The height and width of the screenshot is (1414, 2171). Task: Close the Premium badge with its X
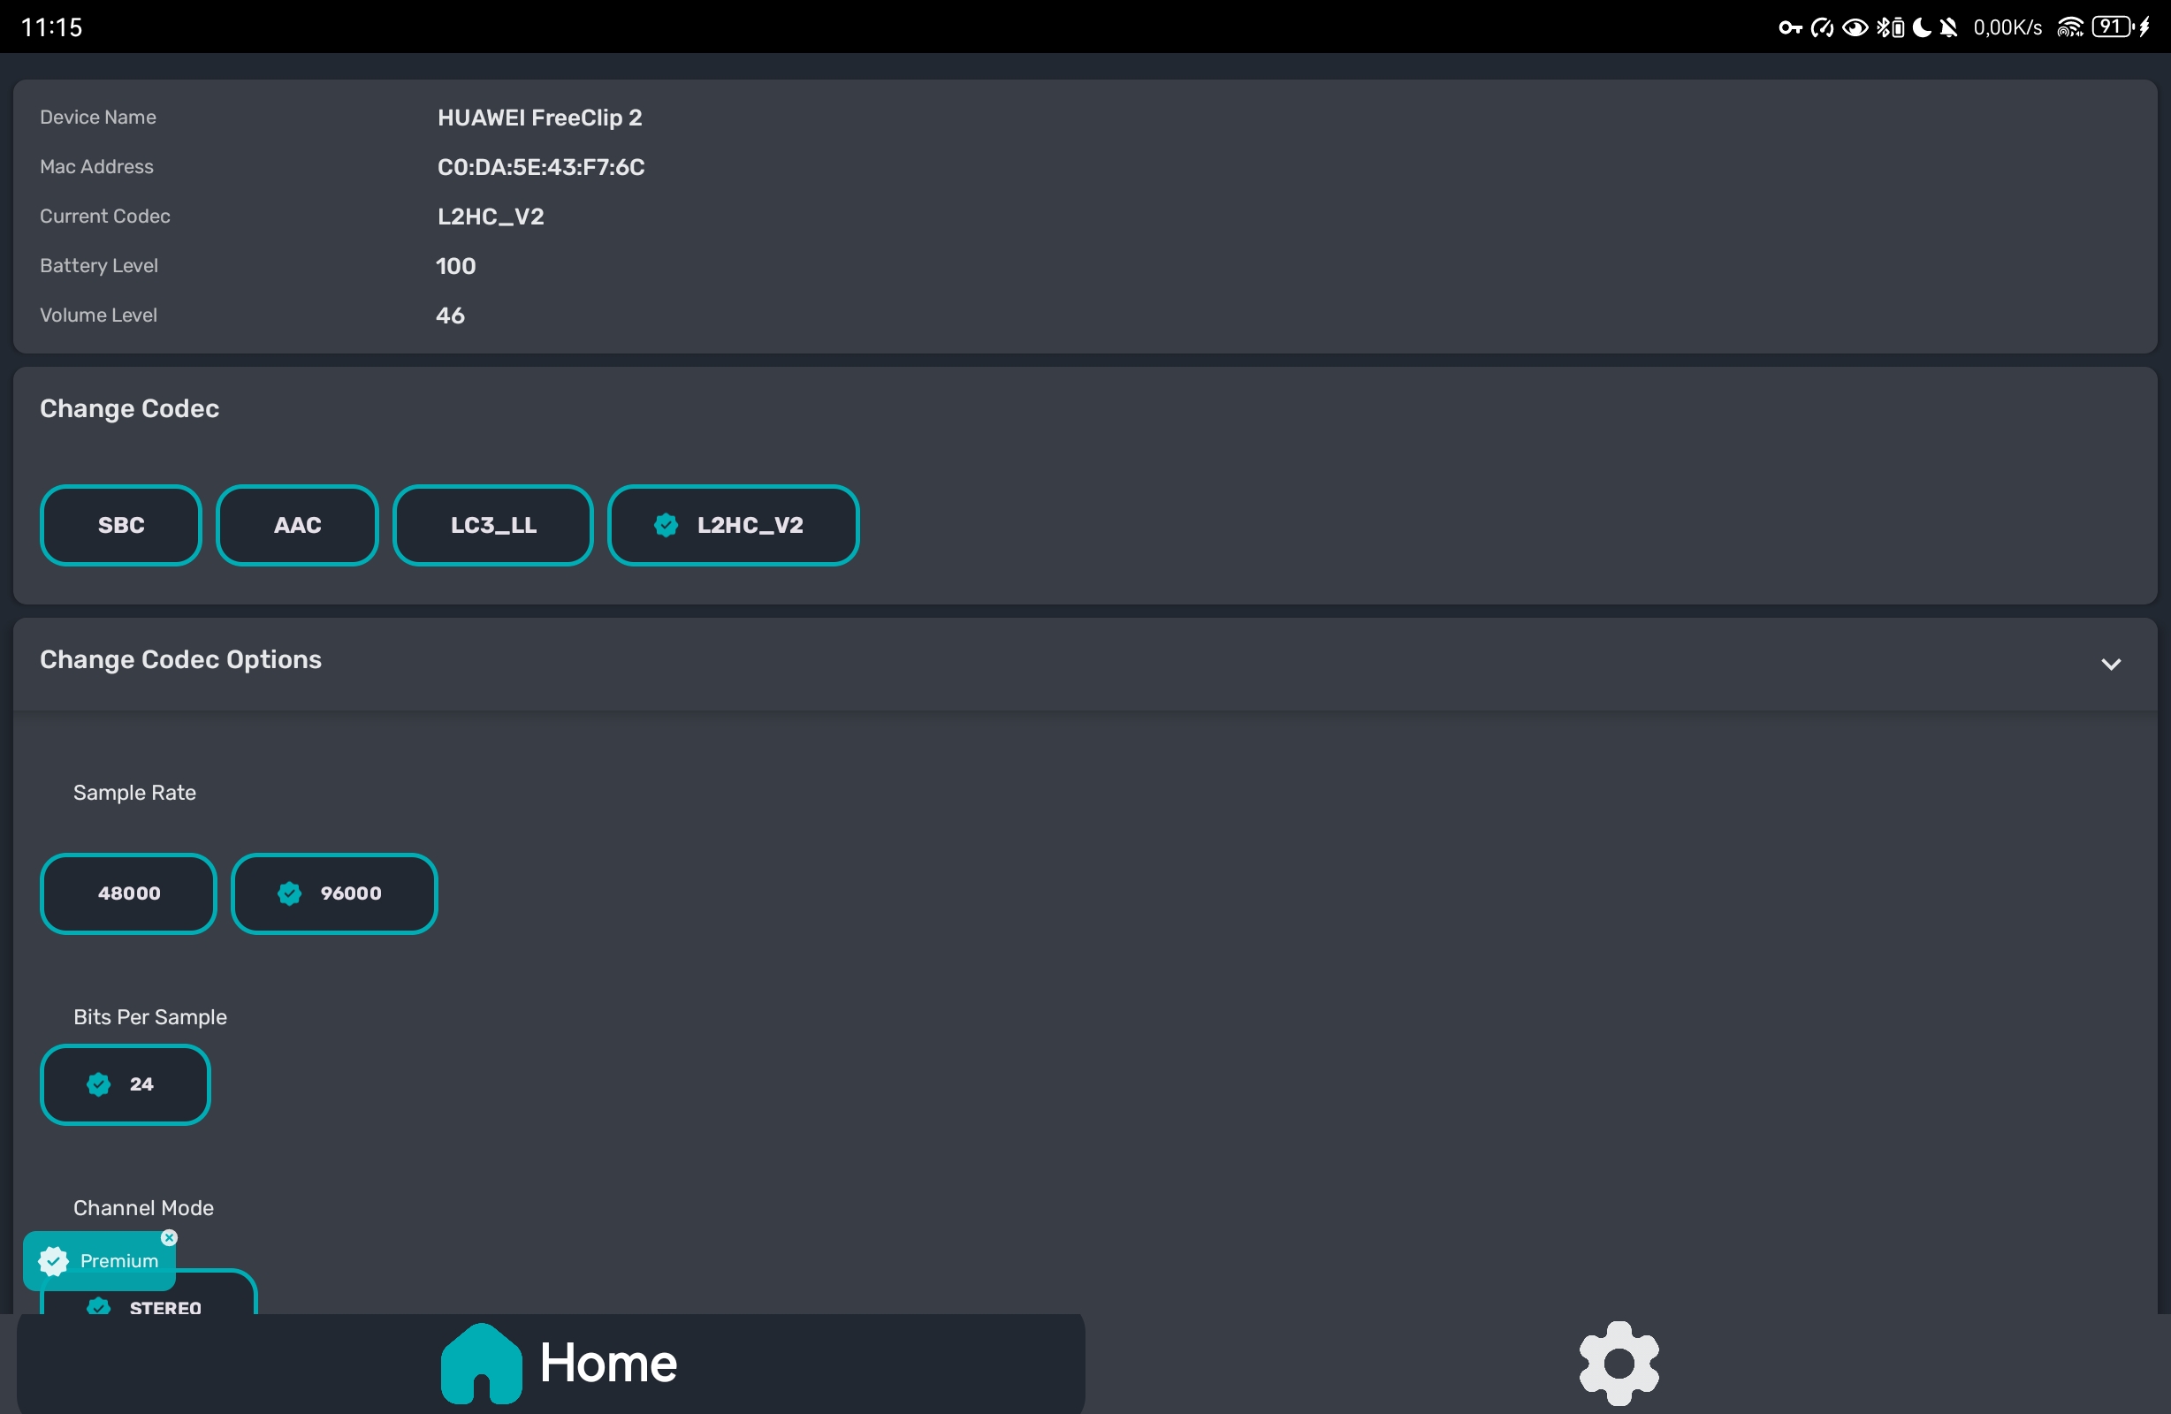169,1238
